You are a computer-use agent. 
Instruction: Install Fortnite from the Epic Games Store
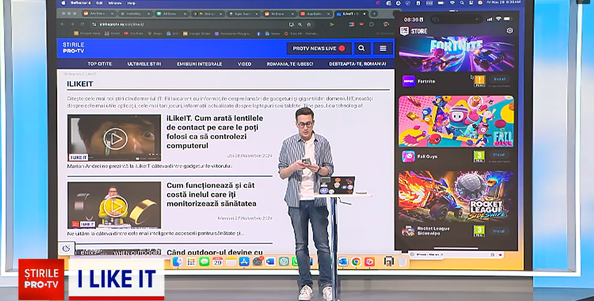point(501,79)
